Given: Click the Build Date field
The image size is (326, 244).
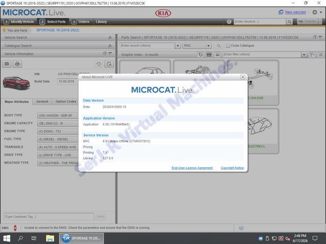Looking at the screenshot, I should [68, 81].
